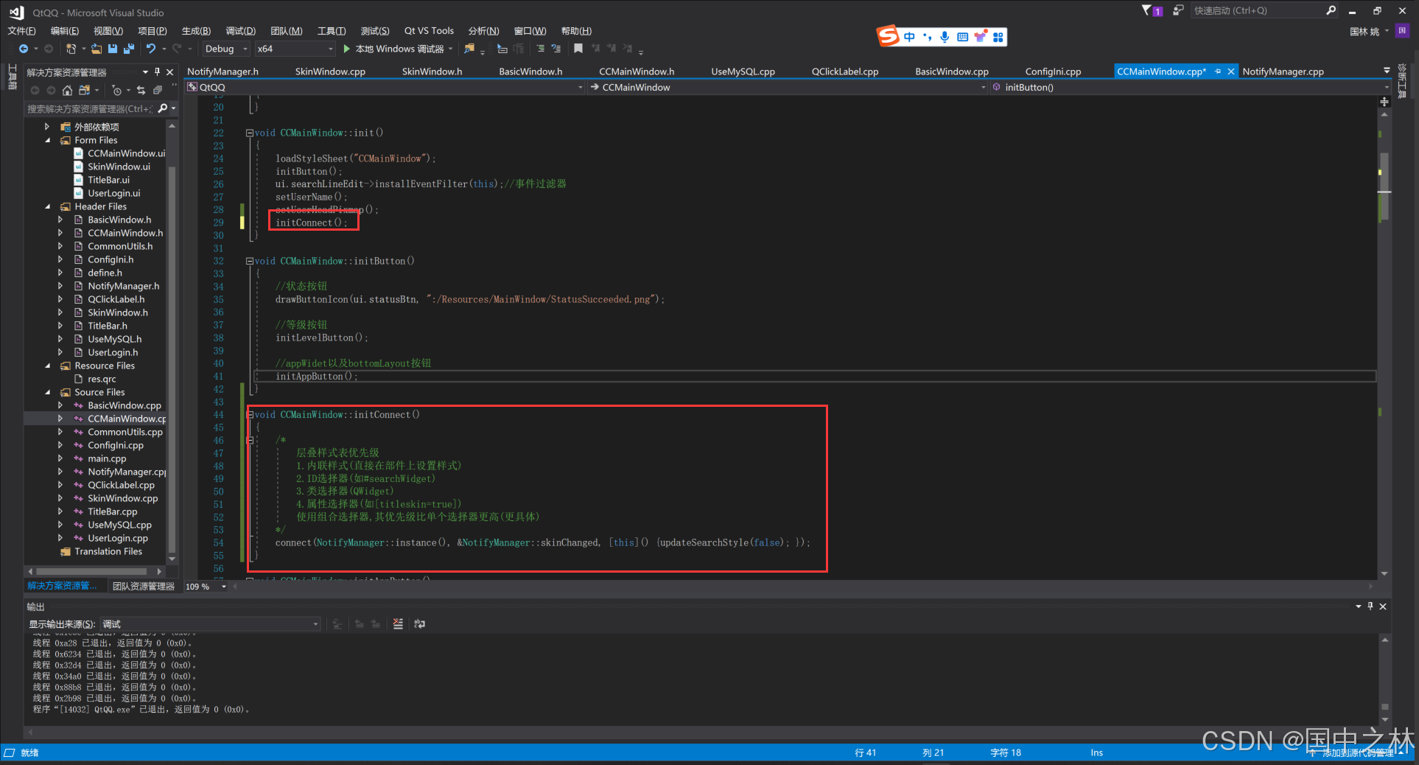The height and width of the screenshot is (765, 1419).
Task: Click the Sogou voice input microphone icon
Action: [x=945, y=37]
